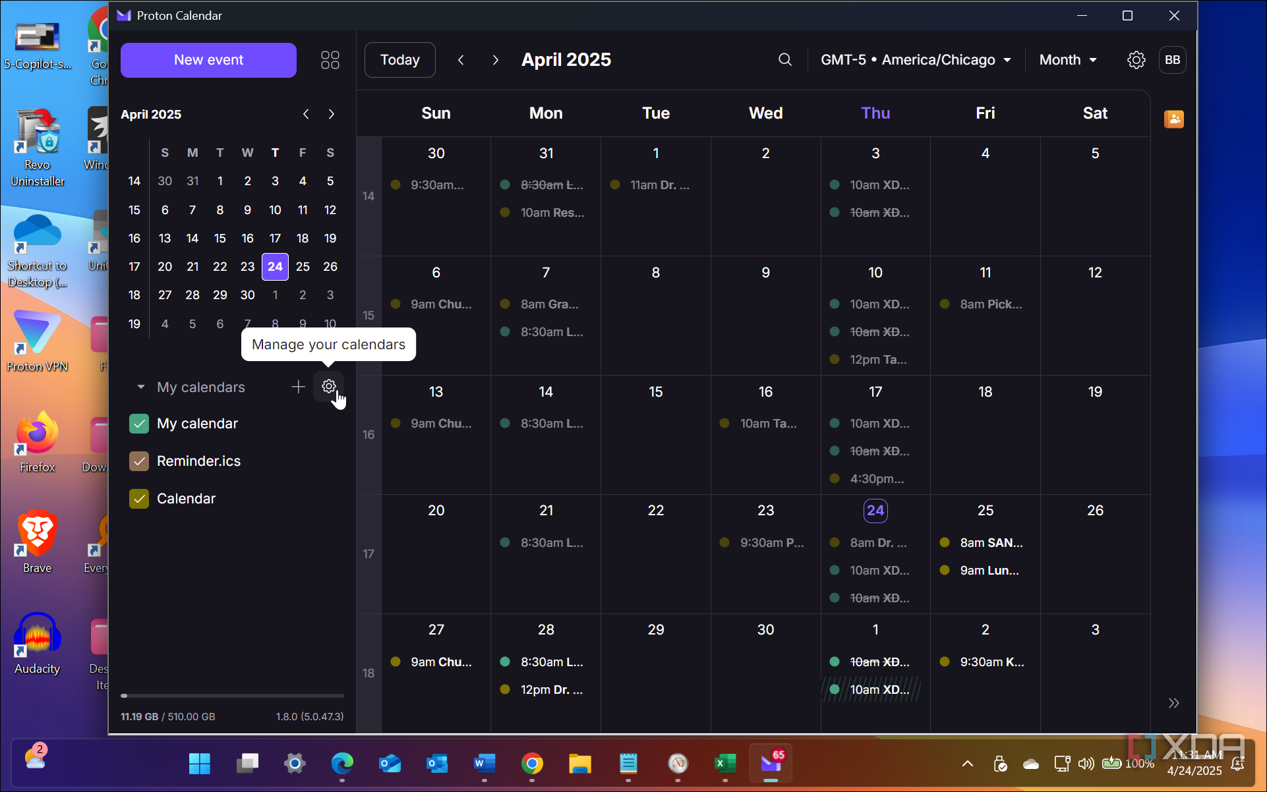Open the orange contacts side panel icon
This screenshot has height=792, width=1267.
click(1173, 119)
